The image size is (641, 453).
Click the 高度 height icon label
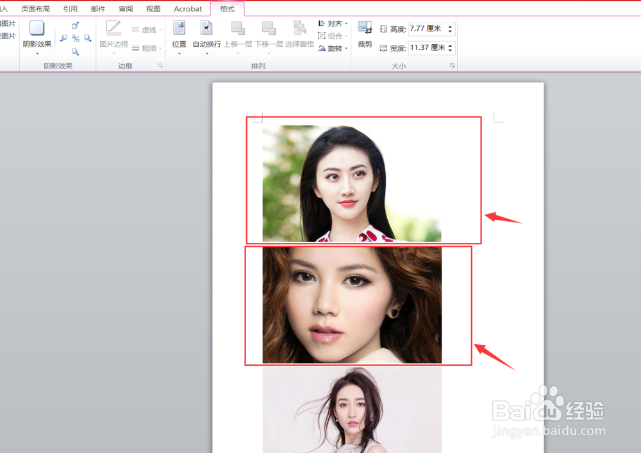tap(393, 29)
